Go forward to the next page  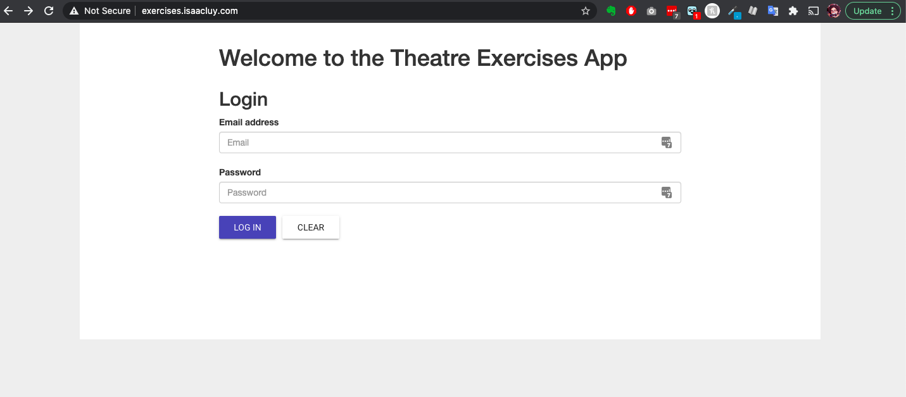tap(28, 11)
